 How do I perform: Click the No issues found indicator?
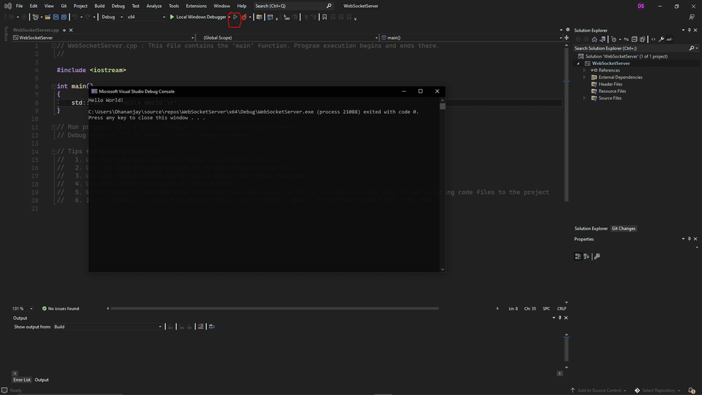[60, 309]
